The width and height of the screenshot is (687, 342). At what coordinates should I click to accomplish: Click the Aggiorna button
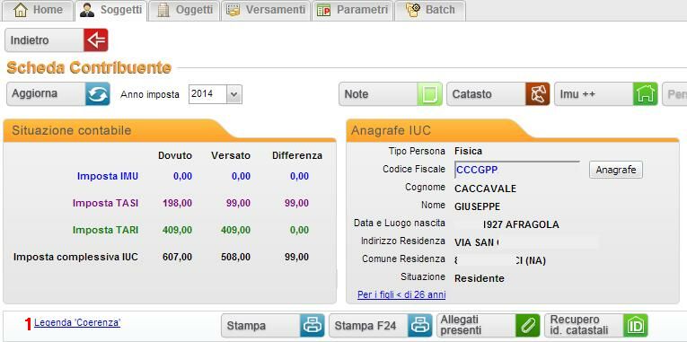tap(57, 93)
